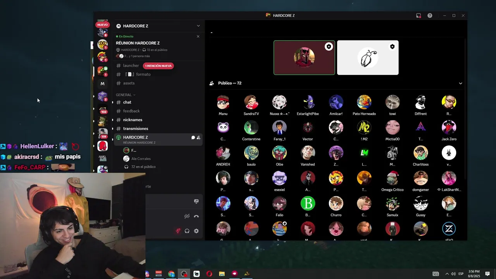Viewport: 496px width, 279px height.
Task: Toggle microphone mute in user panel
Action: (x=178, y=231)
